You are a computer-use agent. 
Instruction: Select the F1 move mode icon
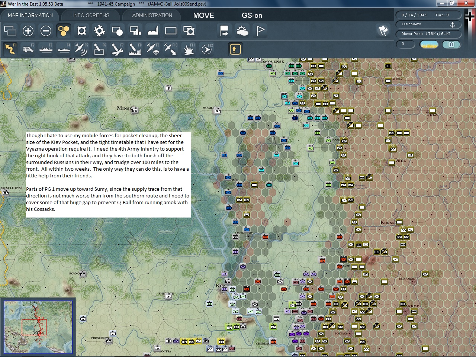(x=10, y=49)
